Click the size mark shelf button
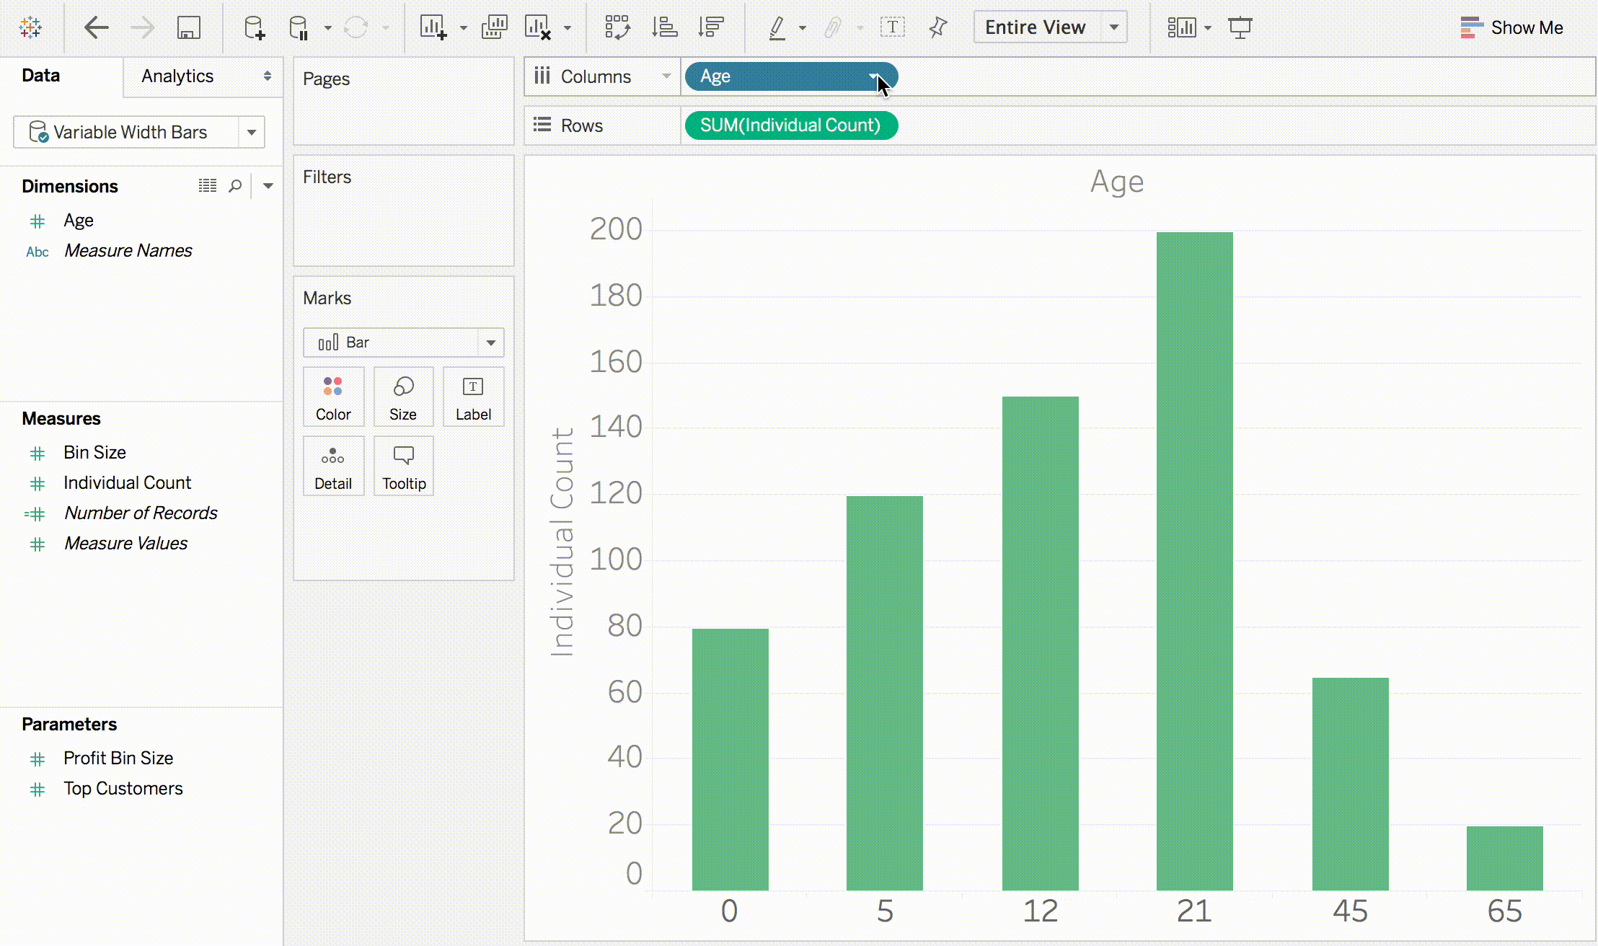 click(x=403, y=397)
